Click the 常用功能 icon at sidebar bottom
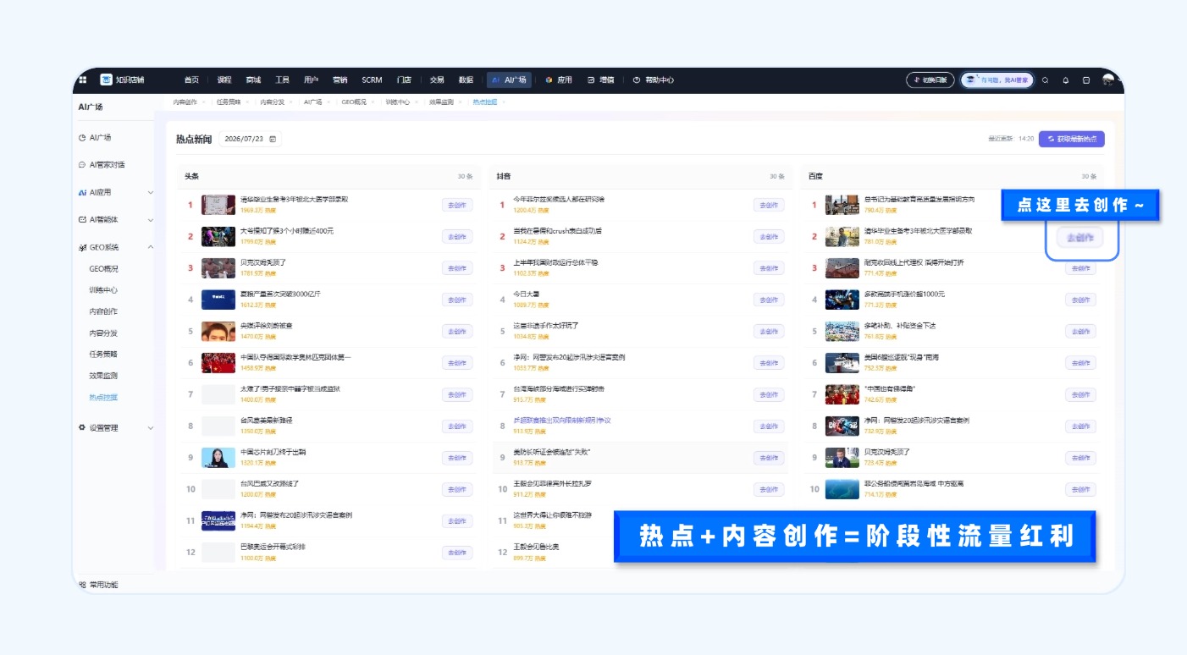 (82, 584)
